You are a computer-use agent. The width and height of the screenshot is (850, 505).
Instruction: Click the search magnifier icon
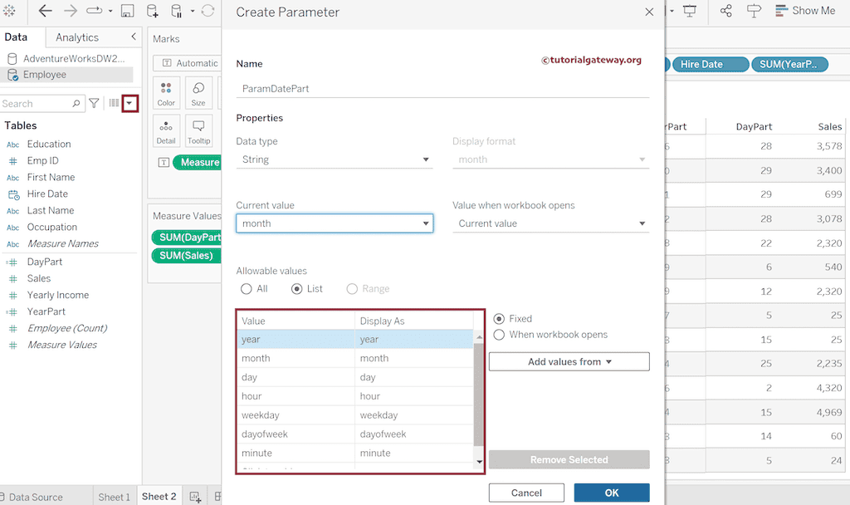76,103
